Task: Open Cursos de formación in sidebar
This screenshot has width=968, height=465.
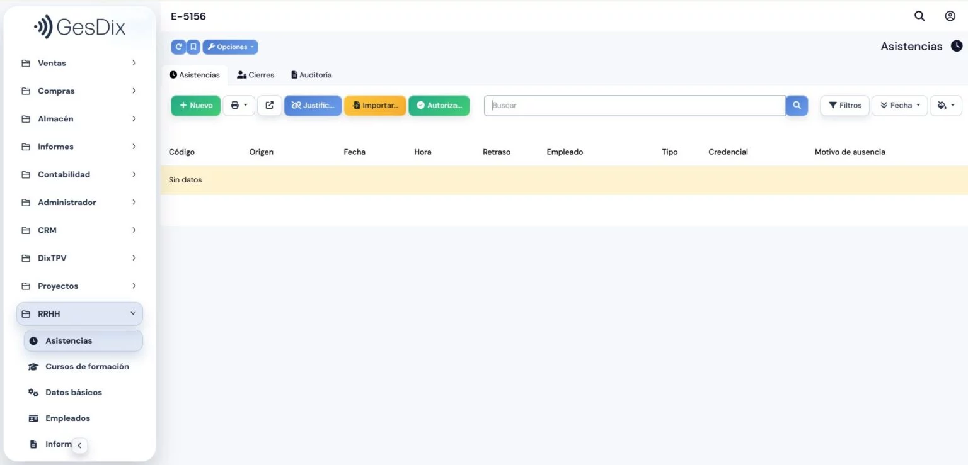Action: click(x=83, y=366)
